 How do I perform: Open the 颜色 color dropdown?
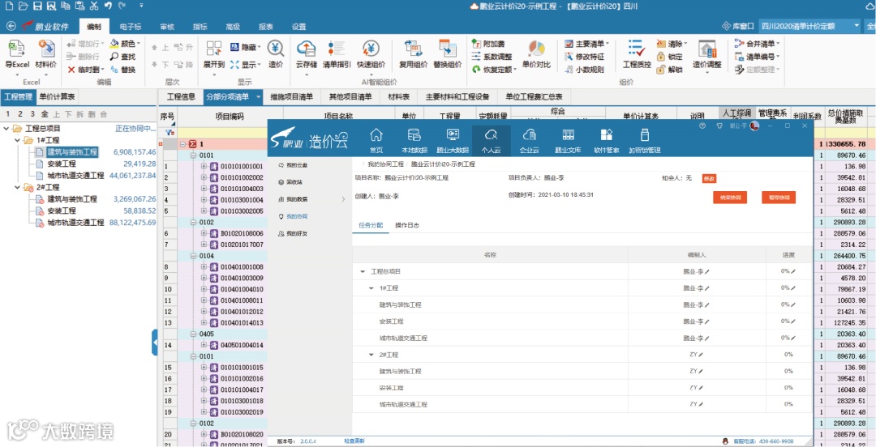(125, 44)
